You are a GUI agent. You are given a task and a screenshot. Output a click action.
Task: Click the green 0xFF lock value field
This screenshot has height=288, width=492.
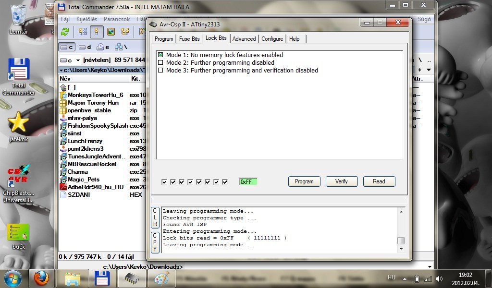click(x=248, y=182)
